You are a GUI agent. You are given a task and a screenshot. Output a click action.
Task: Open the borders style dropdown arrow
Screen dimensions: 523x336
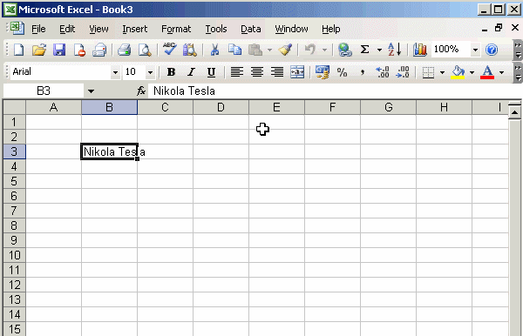442,72
